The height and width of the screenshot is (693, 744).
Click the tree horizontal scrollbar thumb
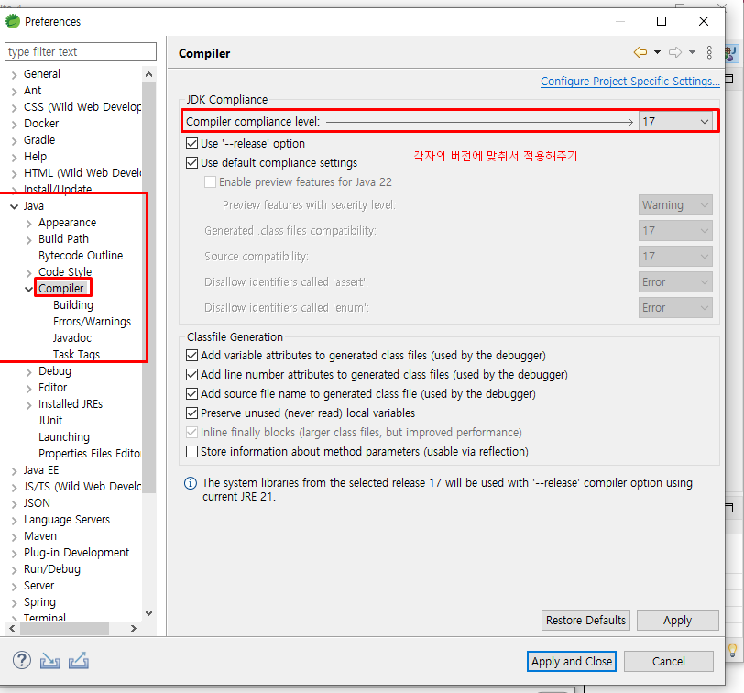click(x=64, y=628)
